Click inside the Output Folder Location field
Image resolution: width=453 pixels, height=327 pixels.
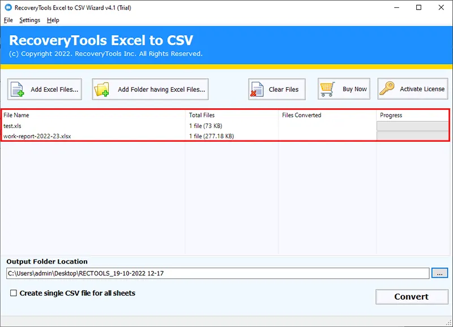pos(217,273)
